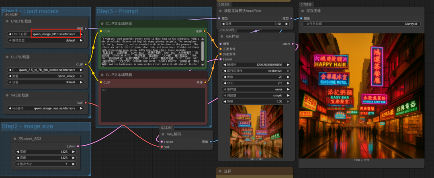Increase 随机种 with its right arrow

click(x=288, y=65)
